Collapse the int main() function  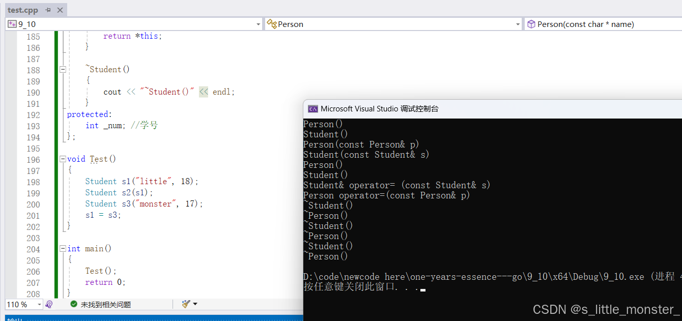tap(63, 249)
